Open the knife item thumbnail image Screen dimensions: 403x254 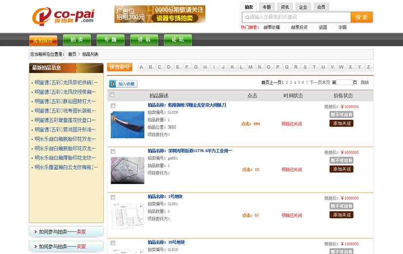point(127,125)
